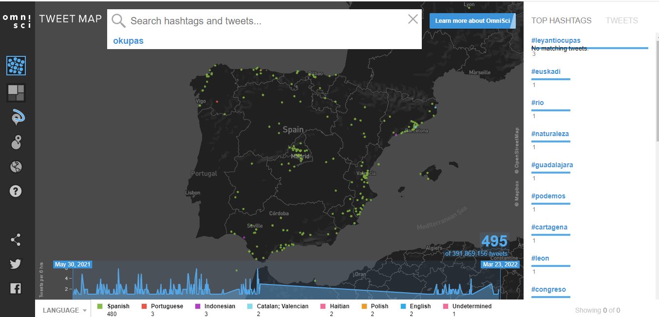This screenshot has height=317, width=659.
Task: Toggle the English language filter
Action: 403,306
